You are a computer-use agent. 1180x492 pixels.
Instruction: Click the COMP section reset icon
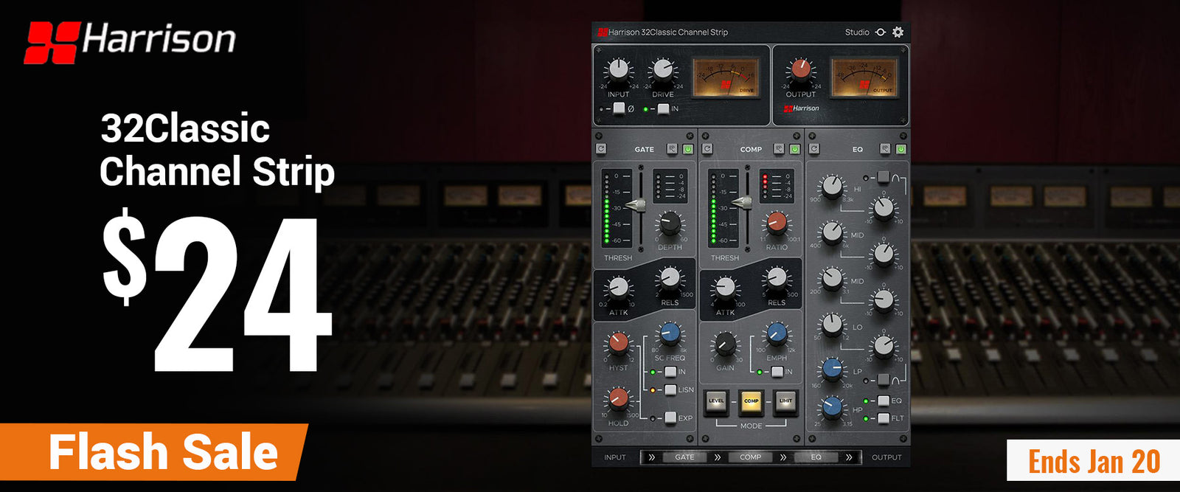click(707, 149)
